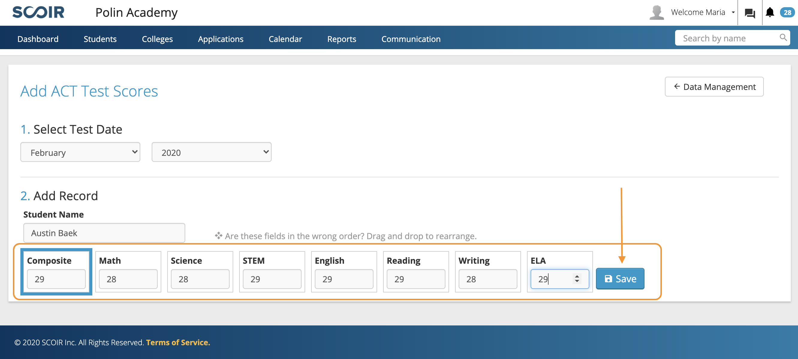This screenshot has height=359, width=798.
Task: Open the notifications bell
Action: [770, 12]
